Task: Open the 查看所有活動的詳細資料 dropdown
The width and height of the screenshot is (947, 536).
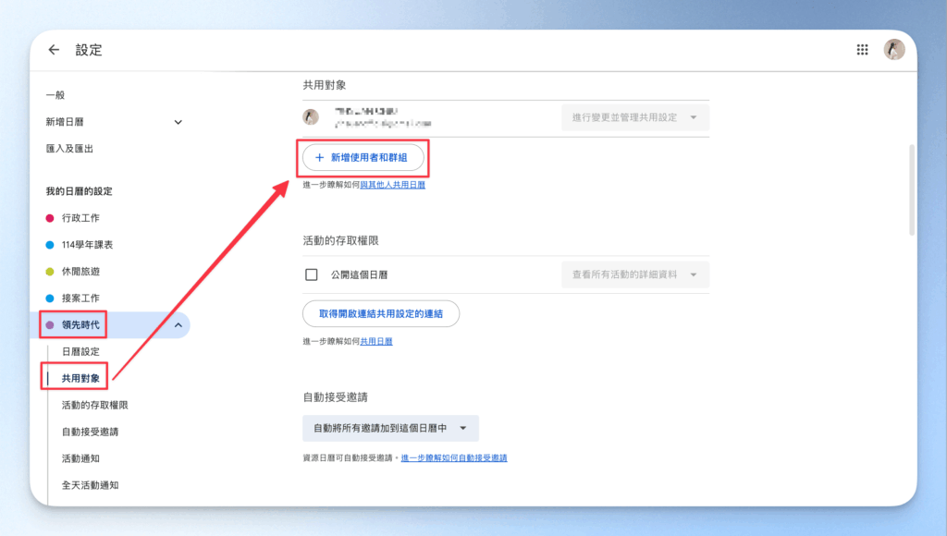Action: [x=634, y=274]
